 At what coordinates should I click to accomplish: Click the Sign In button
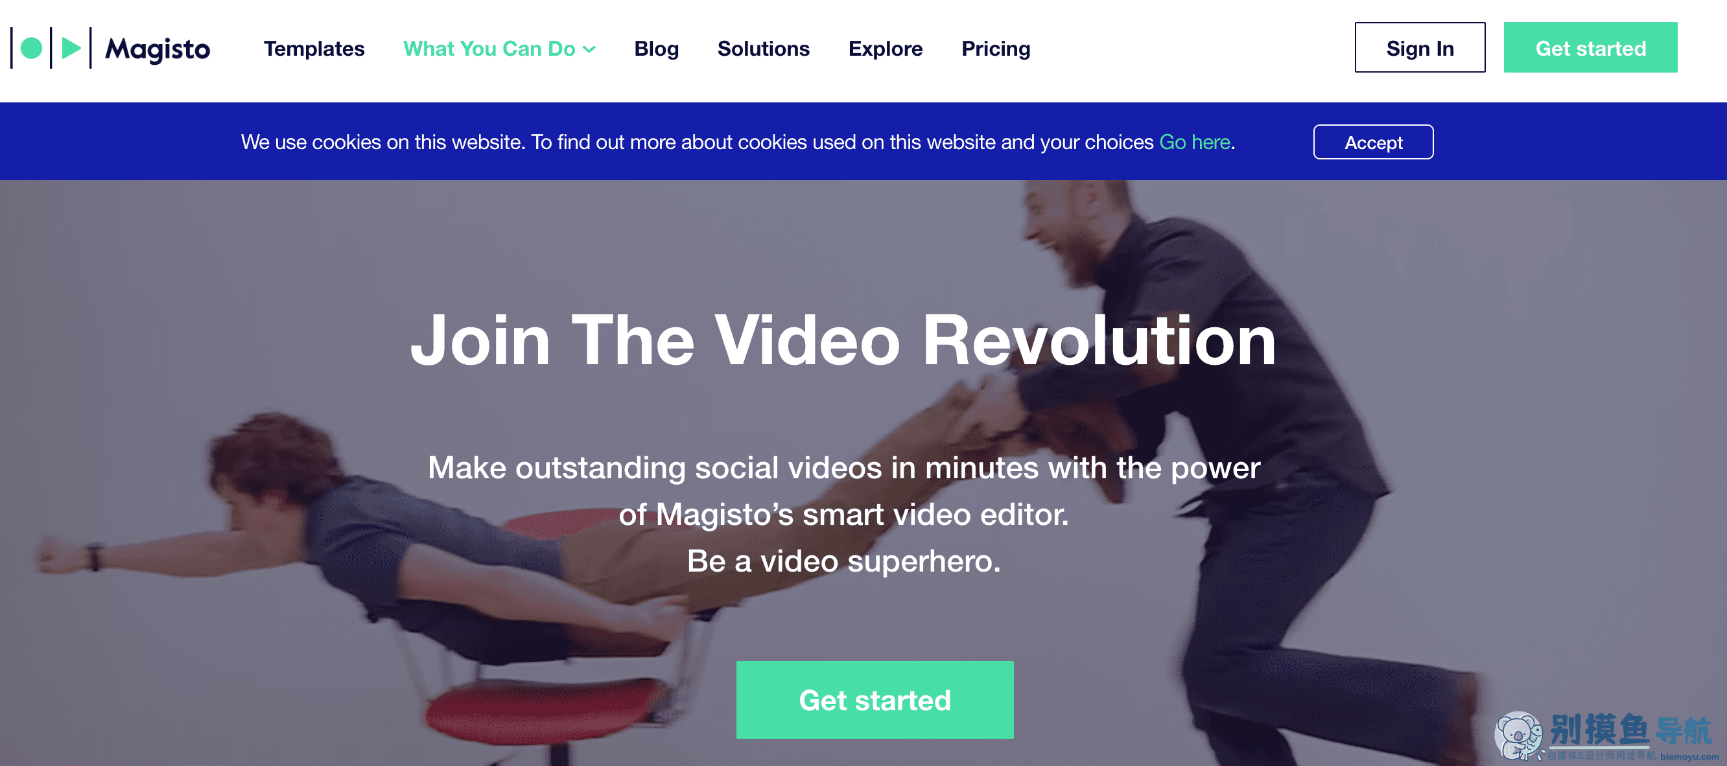click(1419, 47)
